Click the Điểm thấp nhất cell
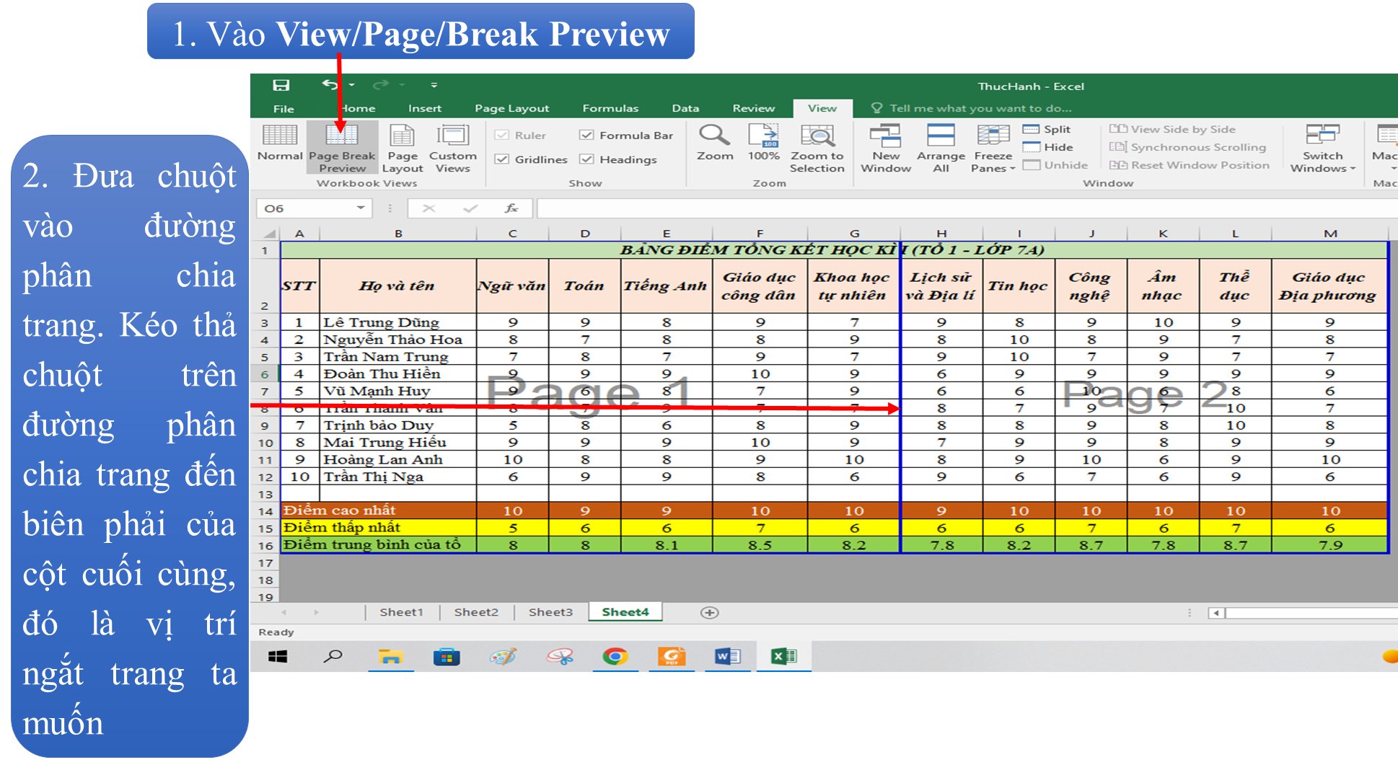The image size is (1398, 765). 378,528
